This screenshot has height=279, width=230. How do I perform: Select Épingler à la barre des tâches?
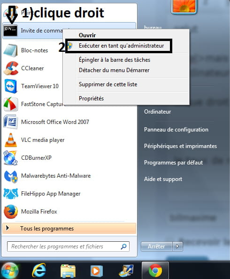pos(115,60)
